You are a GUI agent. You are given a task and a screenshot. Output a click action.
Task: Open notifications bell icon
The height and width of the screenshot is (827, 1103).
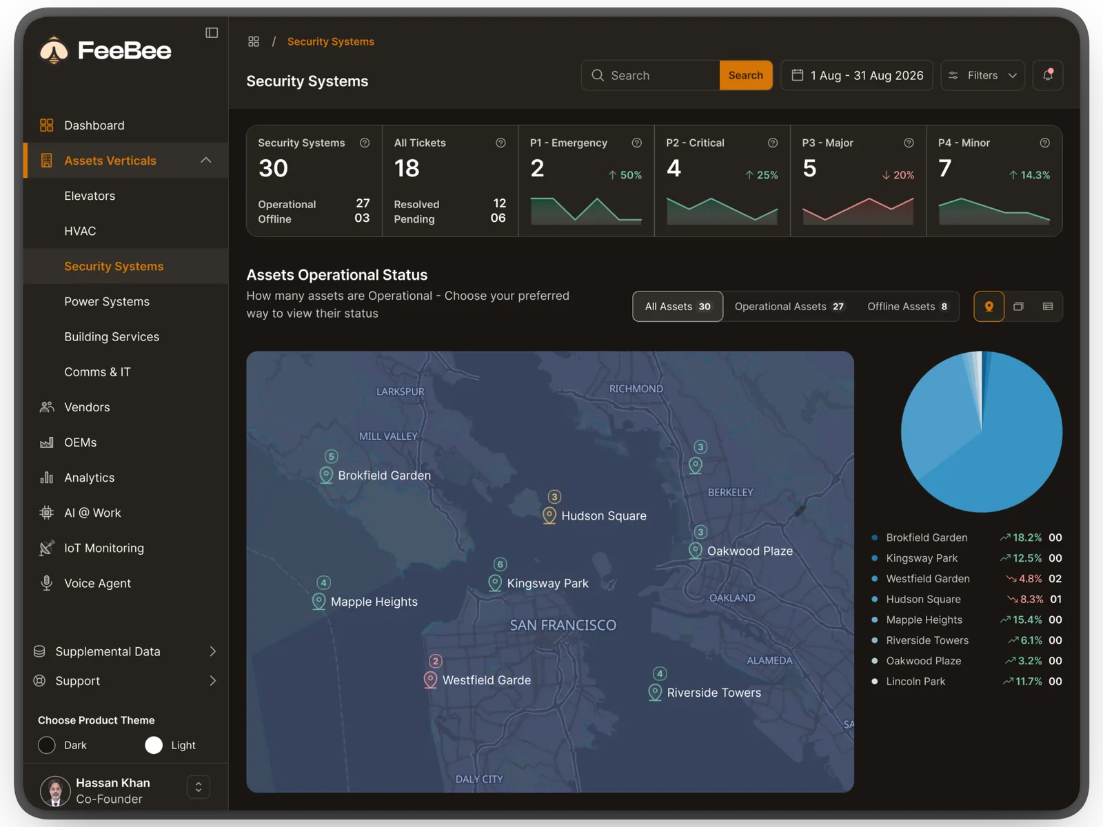click(1048, 75)
